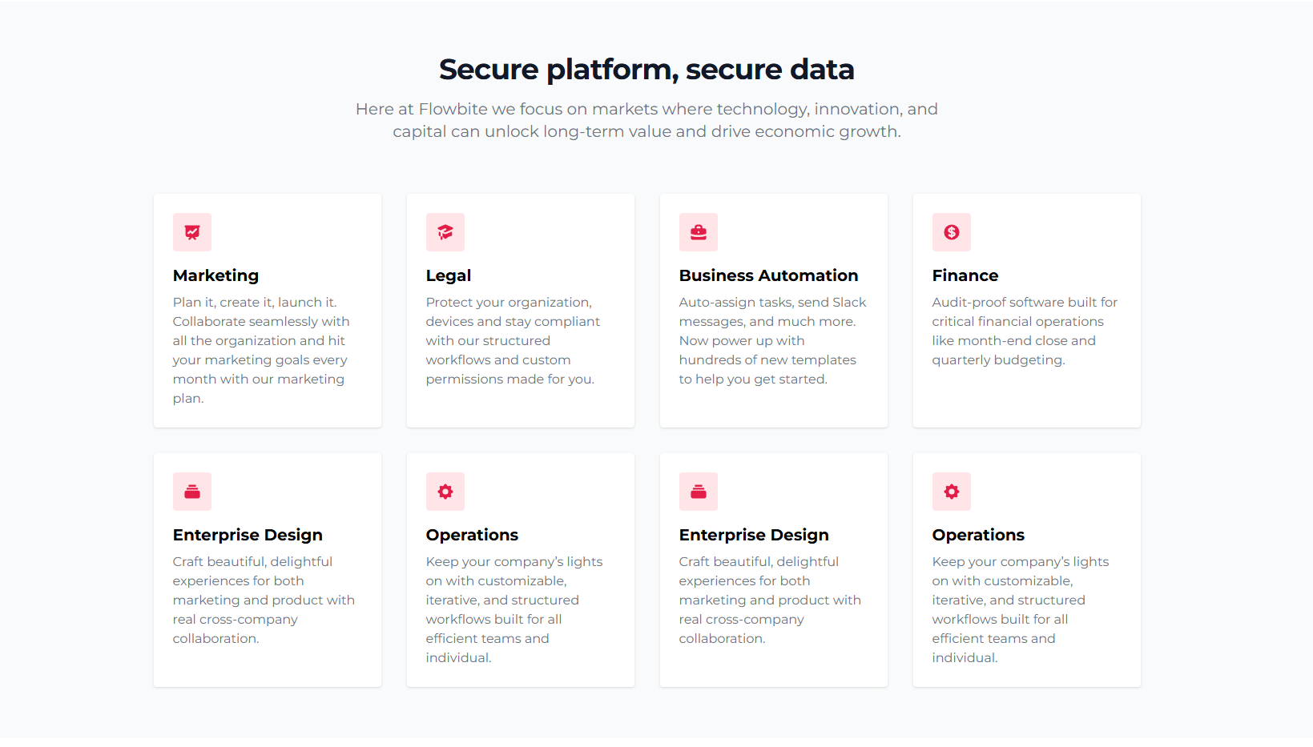Screen dimensions: 1313x747
Task: Click the "Secure platform, secure data" title
Action: 646,70
